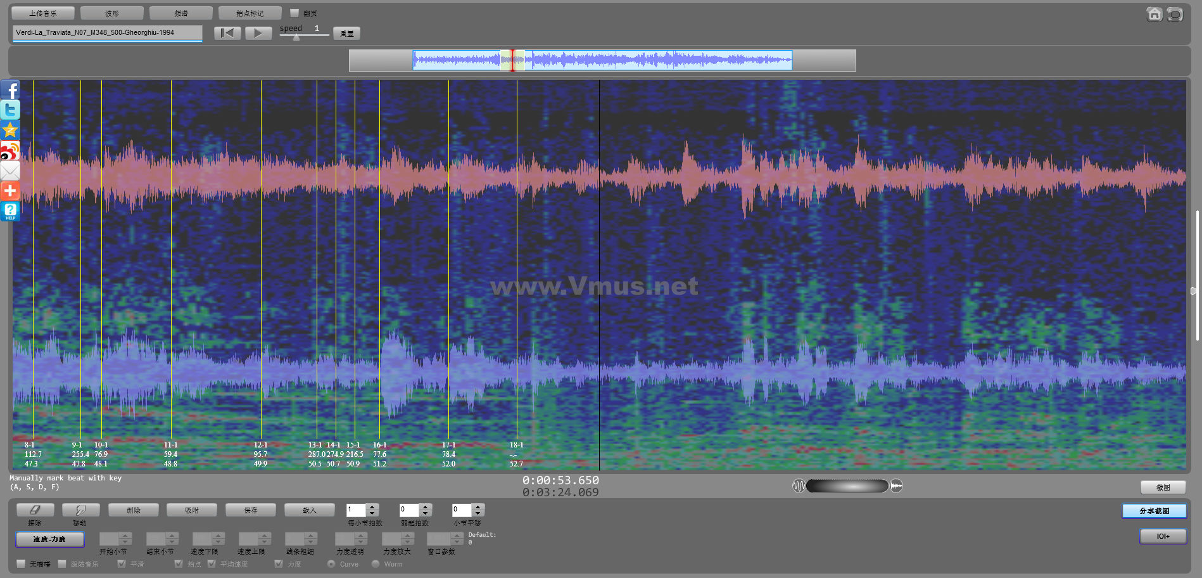This screenshot has width=1202, height=578.
Task: Click the 分享截图 share screenshot button
Action: coord(1155,511)
